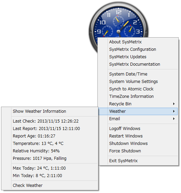Open the Email menu entry

pyautogui.click(x=138, y=119)
